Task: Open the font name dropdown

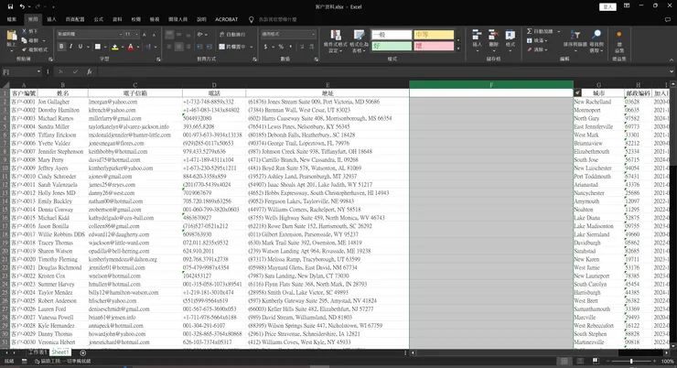Action: tap(121, 34)
